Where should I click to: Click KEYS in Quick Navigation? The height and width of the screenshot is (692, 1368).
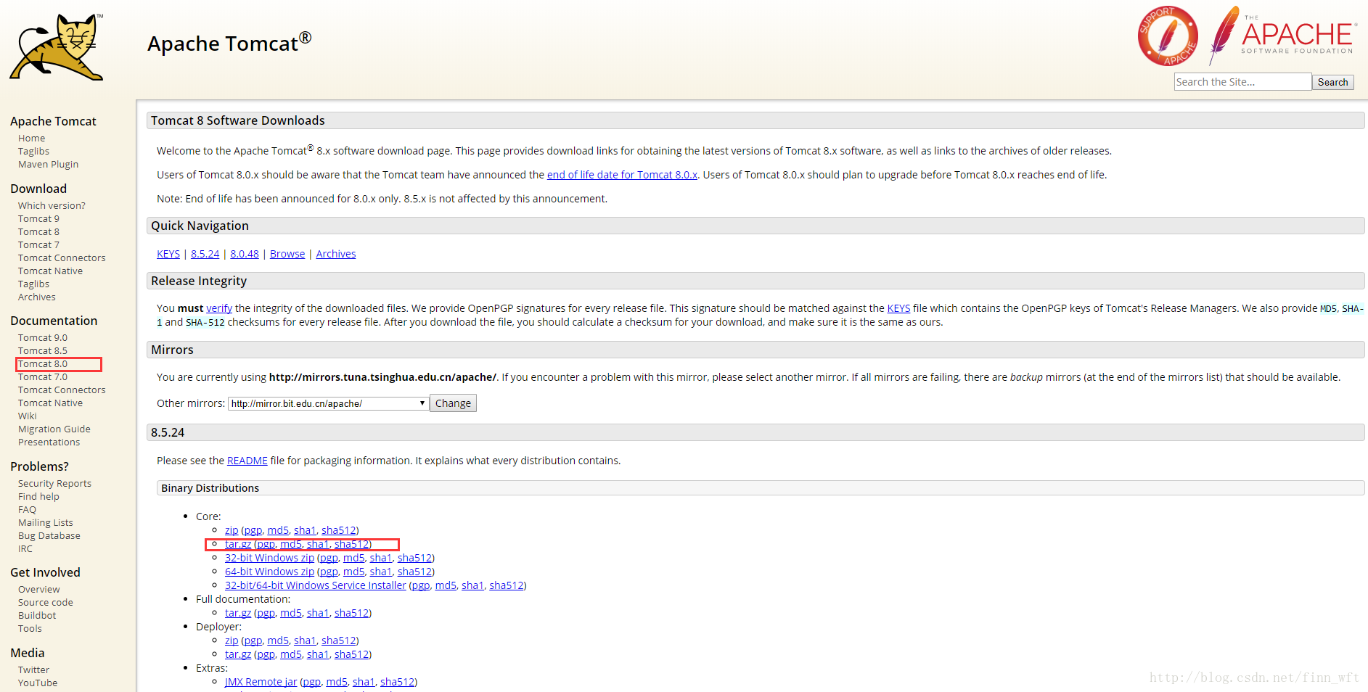pos(168,254)
